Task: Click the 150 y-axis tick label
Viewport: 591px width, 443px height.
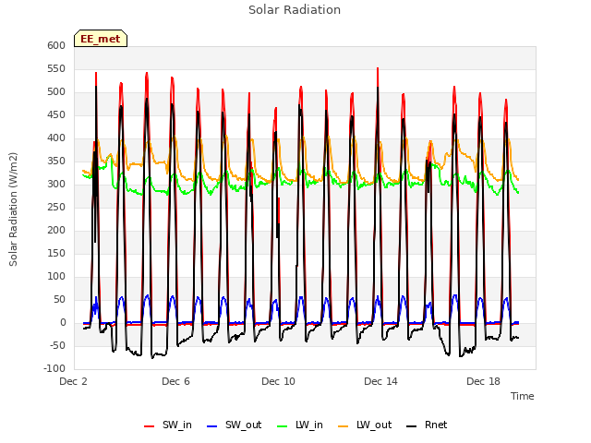Action: (x=56, y=254)
